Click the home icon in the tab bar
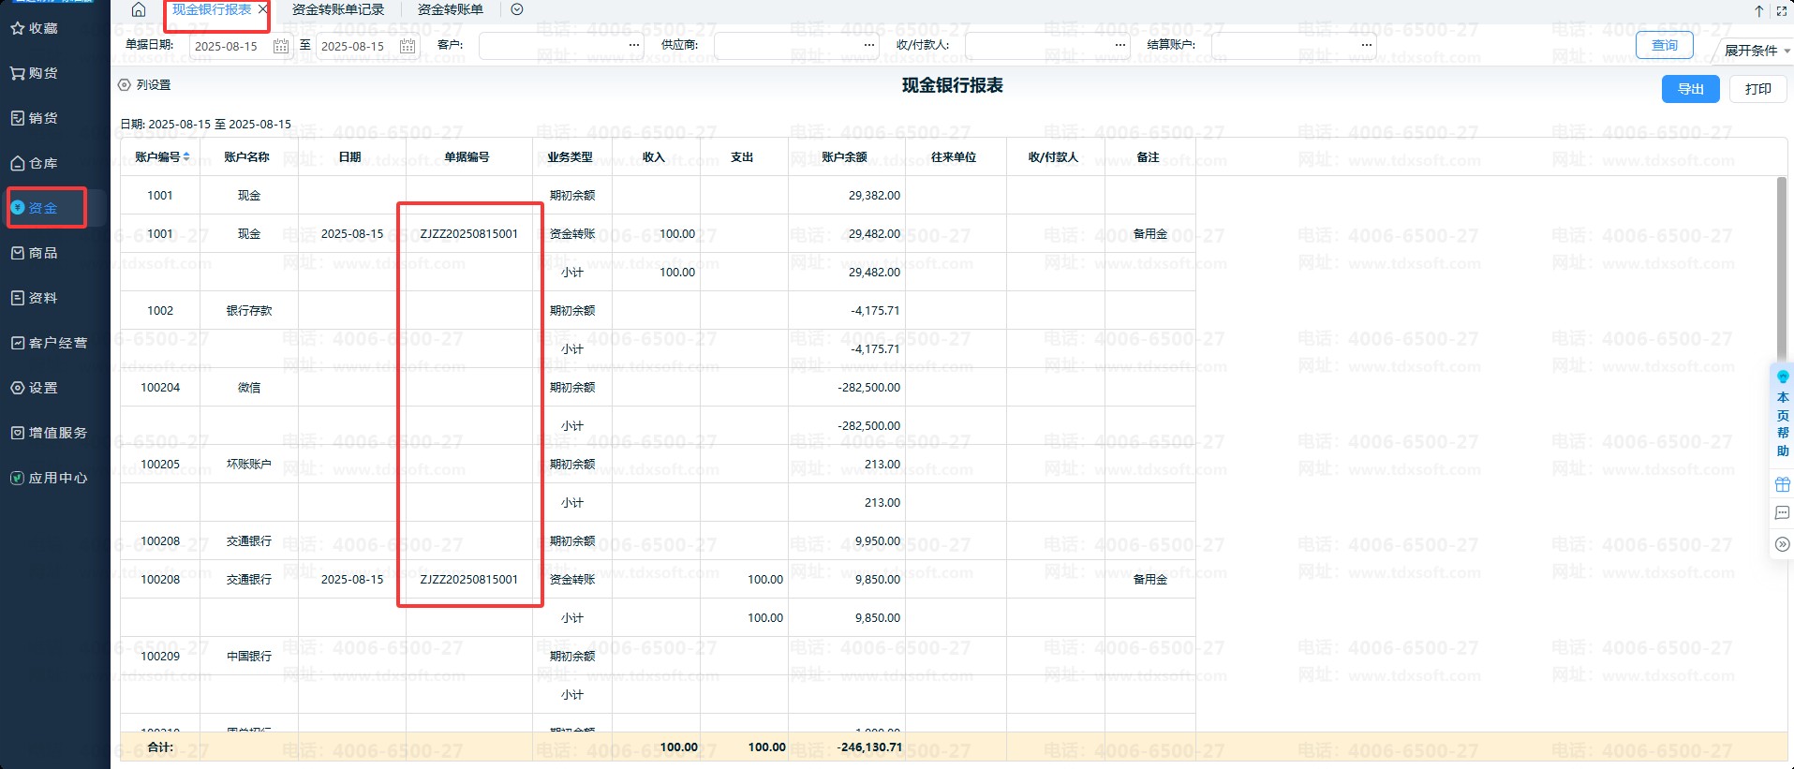The image size is (1794, 769). [x=139, y=9]
